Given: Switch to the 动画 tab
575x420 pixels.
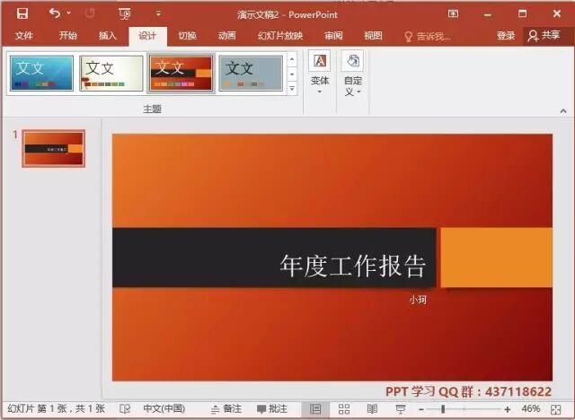Looking at the screenshot, I should pos(227,36).
